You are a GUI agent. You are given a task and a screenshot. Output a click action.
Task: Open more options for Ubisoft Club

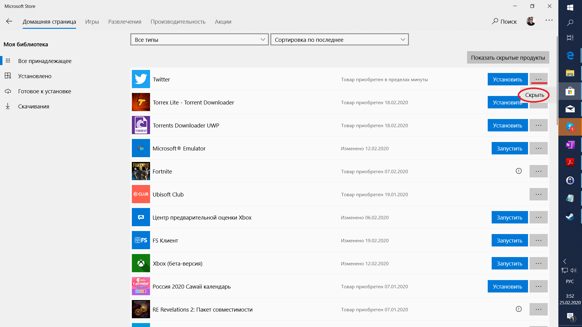[538, 194]
